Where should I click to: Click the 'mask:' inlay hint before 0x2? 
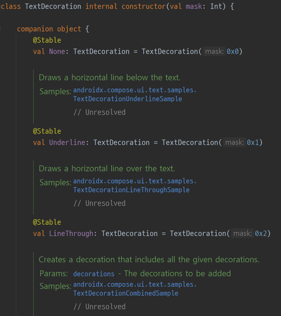(243, 234)
